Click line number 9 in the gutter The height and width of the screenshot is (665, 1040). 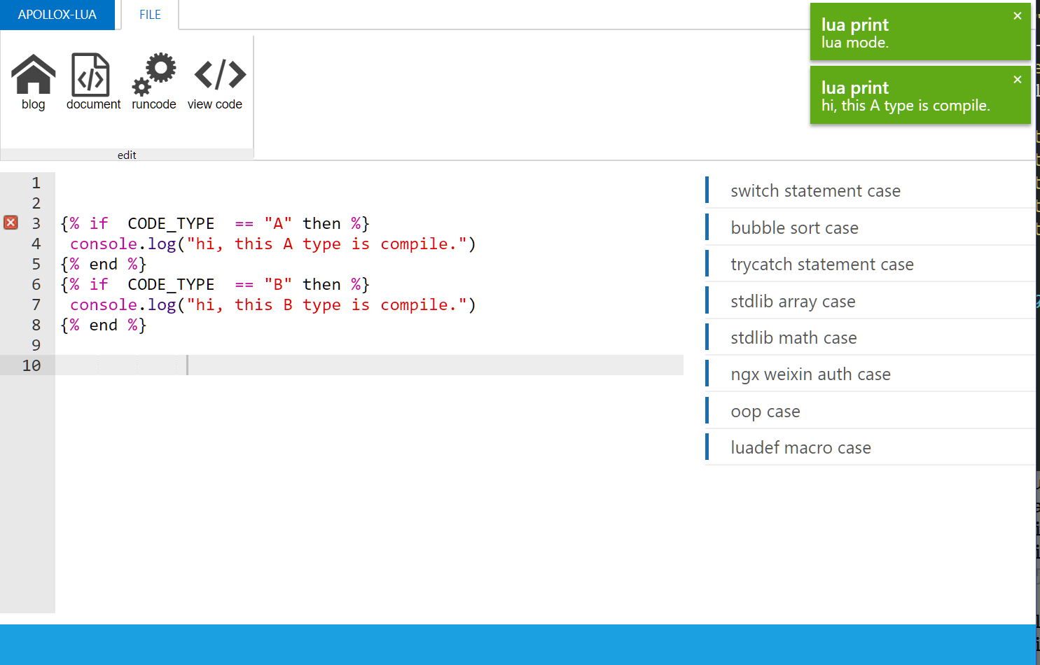[x=36, y=345]
